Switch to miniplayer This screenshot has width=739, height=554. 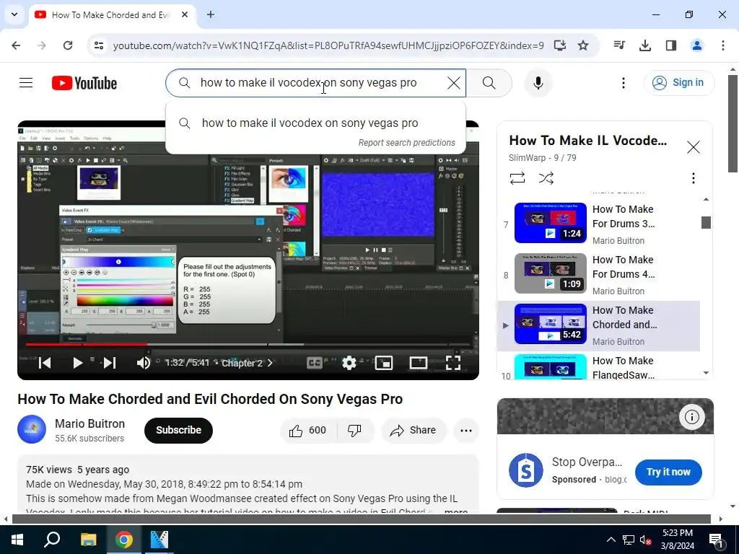[384, 363]
